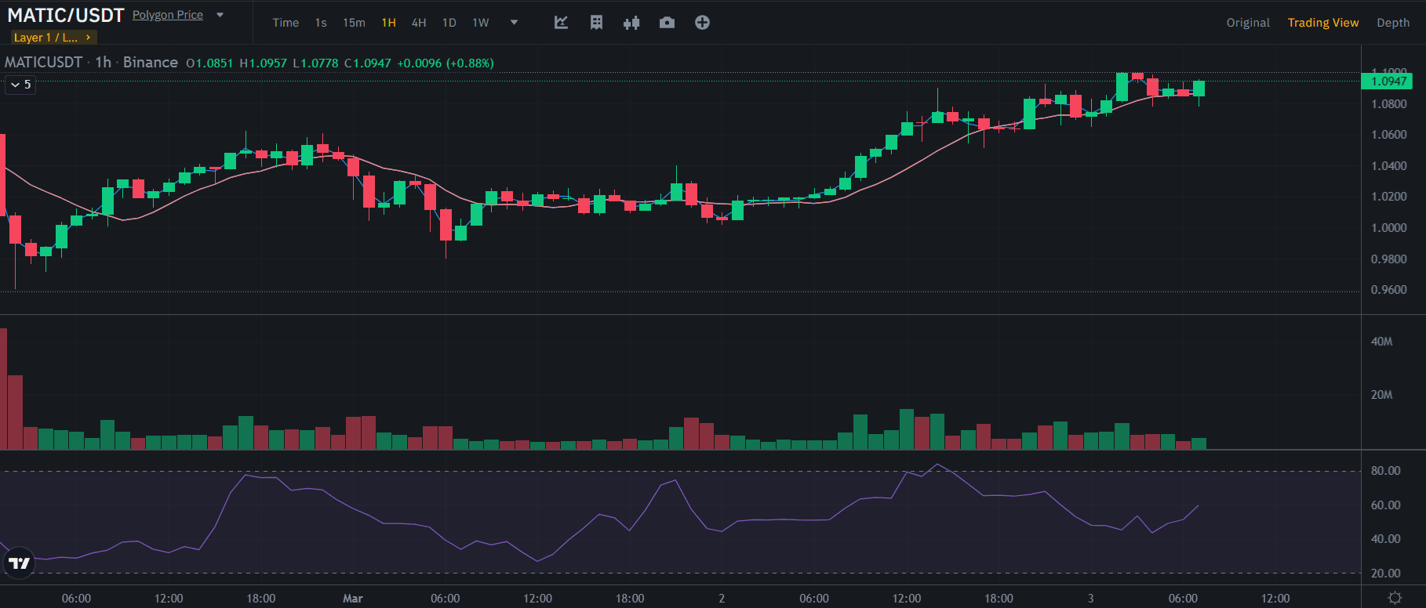1426x608 pixels.
Task: Click the 1.0947 current price label
Action: (x=1387, y=81)
